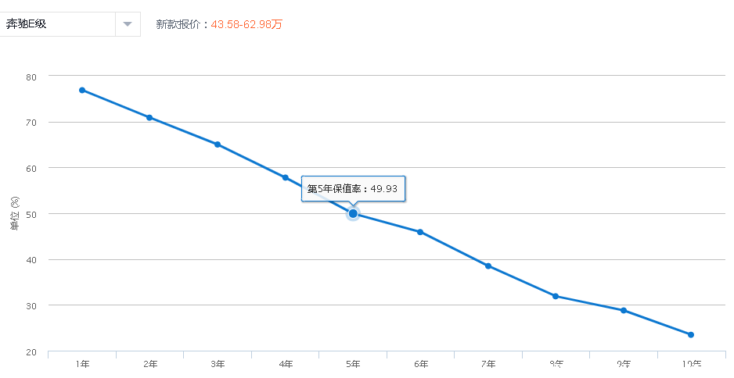Select the year 10 data point at line end
Viewport: 734px width, 378px height.
[691, 335]
